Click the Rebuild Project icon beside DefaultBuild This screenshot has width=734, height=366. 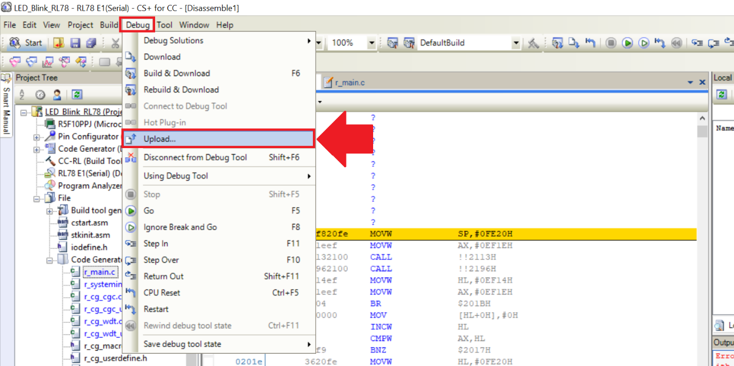[x=409, y=43]
